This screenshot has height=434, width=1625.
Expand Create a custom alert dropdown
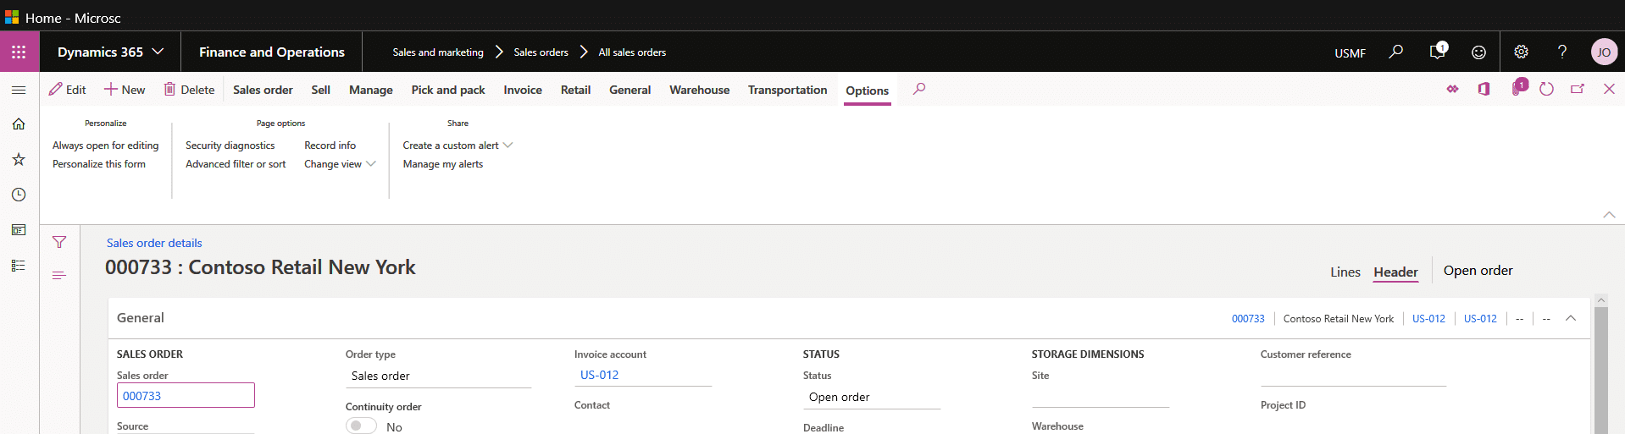[458, 146]
